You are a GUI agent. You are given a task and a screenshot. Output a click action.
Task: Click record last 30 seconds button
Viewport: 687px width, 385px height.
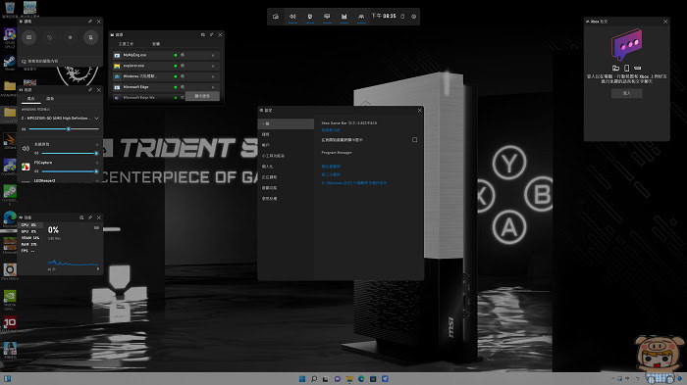(49, 37)
